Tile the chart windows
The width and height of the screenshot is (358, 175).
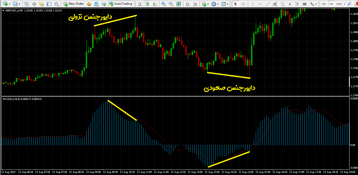click(x=178, y=4)
